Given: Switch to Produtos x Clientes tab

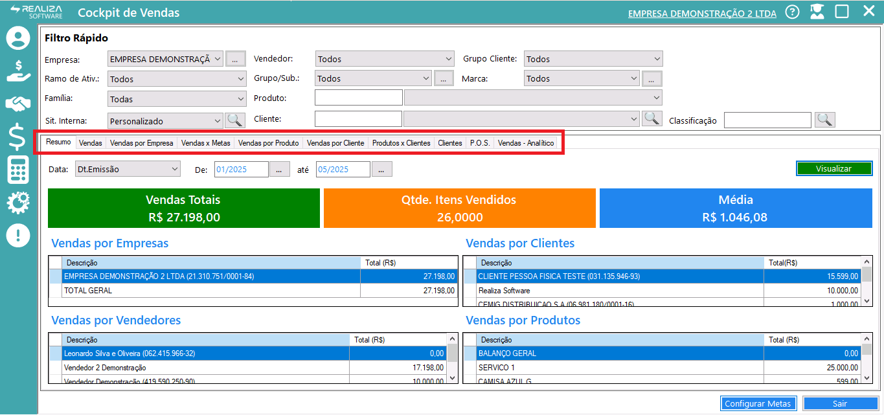Looking at the screenshot, I should (x=402, y=143).
